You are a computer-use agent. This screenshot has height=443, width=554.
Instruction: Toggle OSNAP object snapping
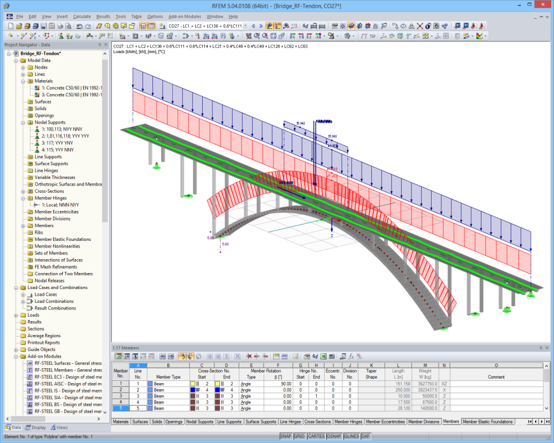click(x=333, y=436)
